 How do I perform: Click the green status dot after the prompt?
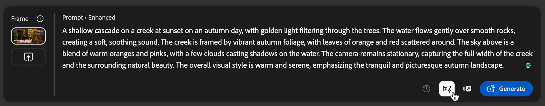point(528,65)
